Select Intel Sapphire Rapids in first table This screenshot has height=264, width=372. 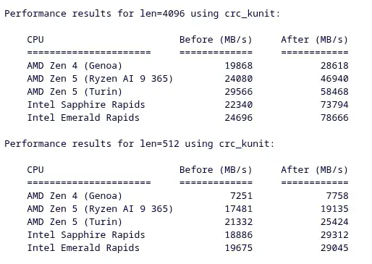(x=86, y=105)
